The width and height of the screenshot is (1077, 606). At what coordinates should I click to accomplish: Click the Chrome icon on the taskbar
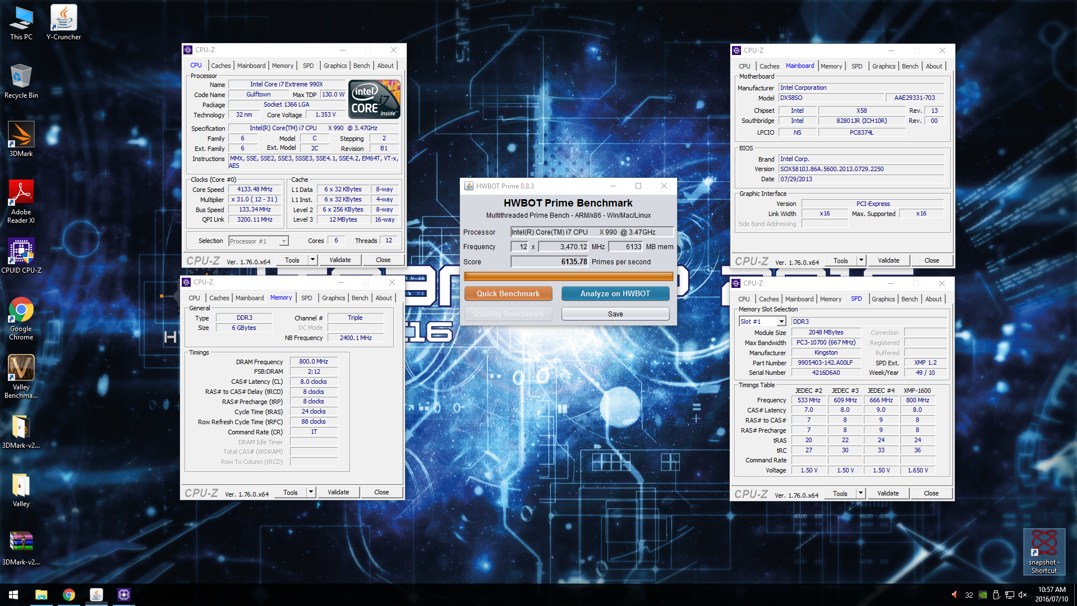pos(68,595)
